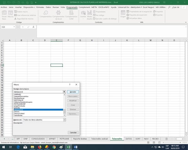Click Cancelar in the Macro dialog
The image size is (188, 150).
73,132
